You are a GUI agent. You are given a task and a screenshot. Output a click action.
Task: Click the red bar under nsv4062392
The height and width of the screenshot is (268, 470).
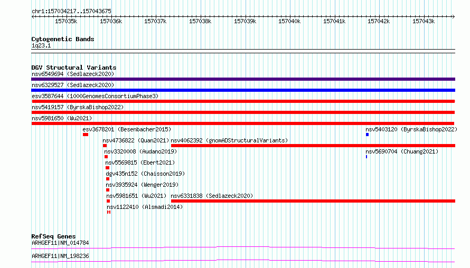(313, 146)
